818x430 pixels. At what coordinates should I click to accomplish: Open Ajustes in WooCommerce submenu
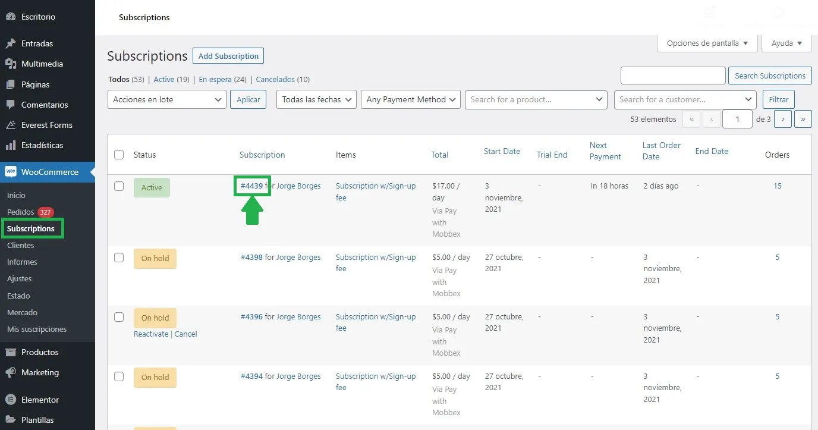point(20,278)
